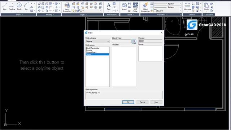Click the Text annotation tool

(x=109, y=6)
